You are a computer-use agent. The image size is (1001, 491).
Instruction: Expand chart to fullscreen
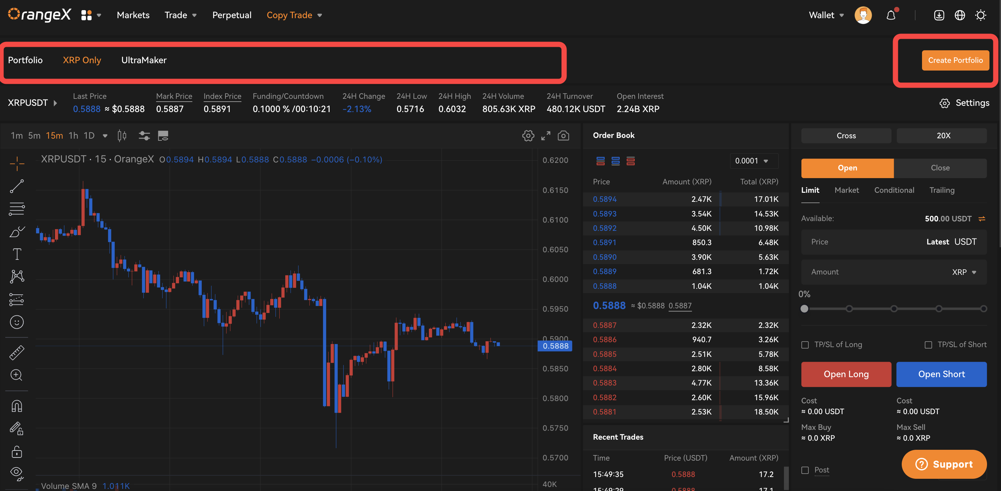[546, 135]
